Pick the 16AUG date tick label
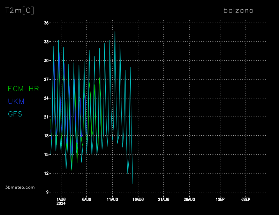The width and height of the screenshot is (279, 215). 138,199
